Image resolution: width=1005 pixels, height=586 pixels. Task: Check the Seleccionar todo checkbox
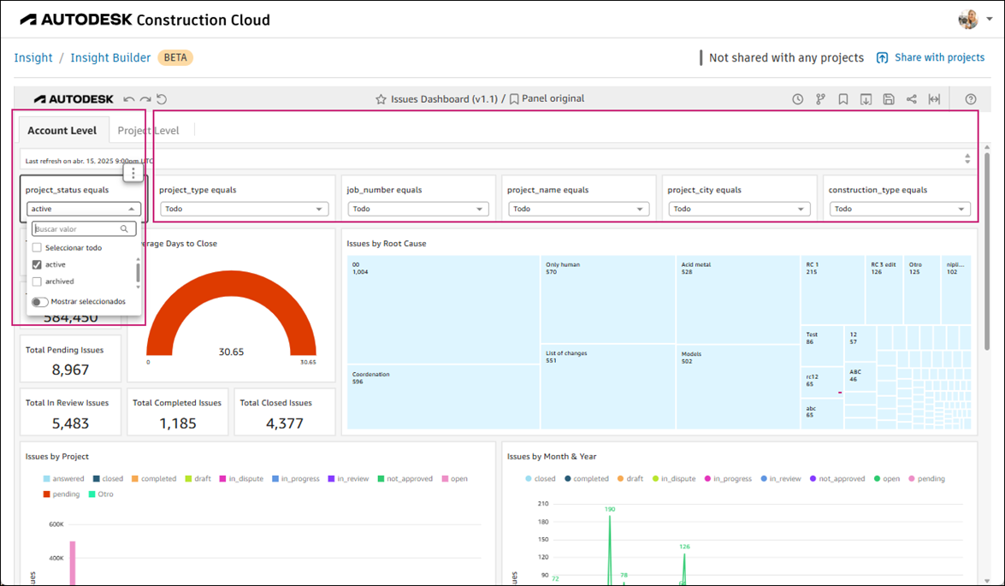(35, 247)
